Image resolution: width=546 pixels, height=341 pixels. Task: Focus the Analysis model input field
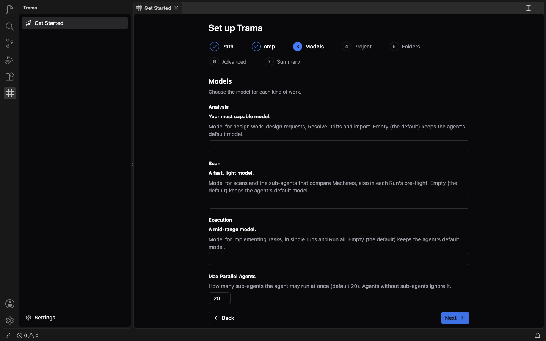pyautogui.click(x=339, y=146)
